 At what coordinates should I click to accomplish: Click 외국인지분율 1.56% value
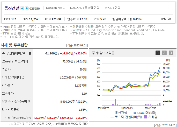[x=83, y=110]
